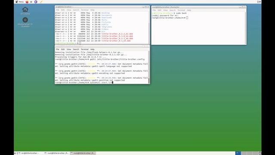This screenshot has width=275, height=155.
Task: Open the terminal launcher icon in top panel
Action: [x=31, y=2]
